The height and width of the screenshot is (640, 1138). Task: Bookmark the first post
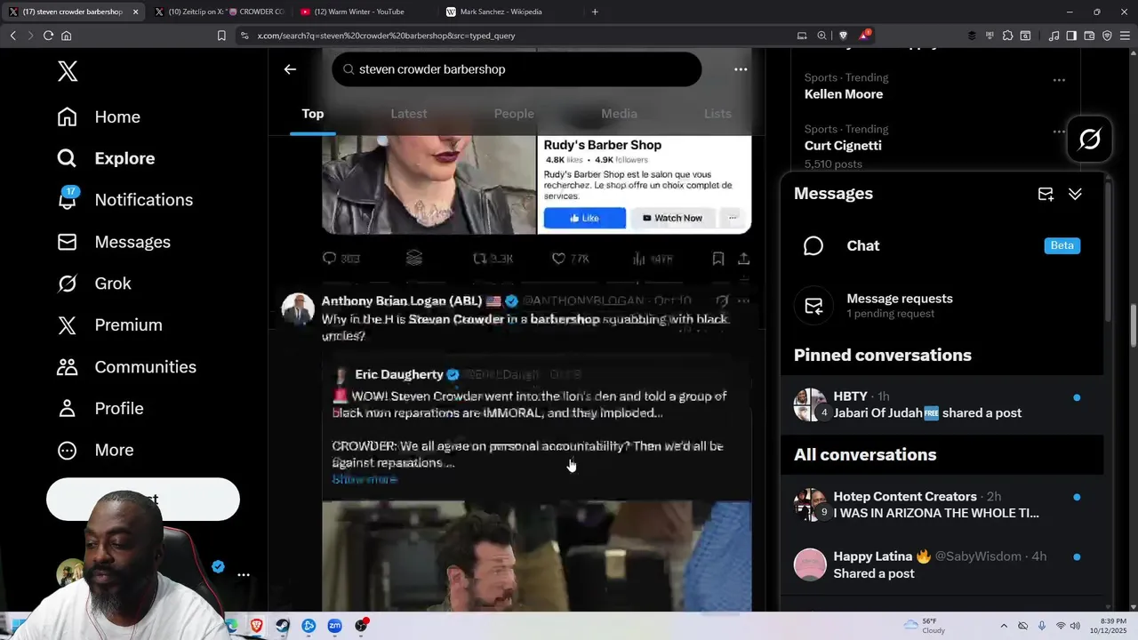coord(718,259)
